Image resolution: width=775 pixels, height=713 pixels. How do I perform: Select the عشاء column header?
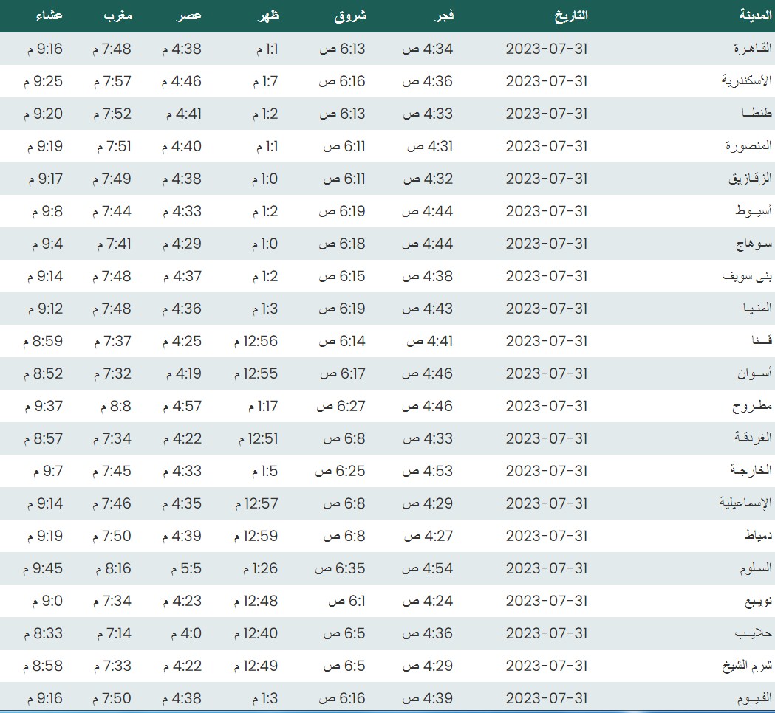pos(49,15)
